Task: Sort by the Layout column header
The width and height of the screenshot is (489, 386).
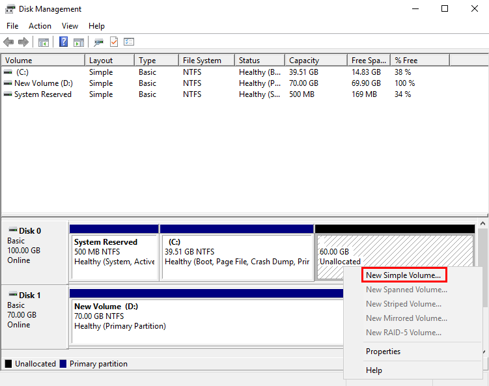Action: pos(110,60)
